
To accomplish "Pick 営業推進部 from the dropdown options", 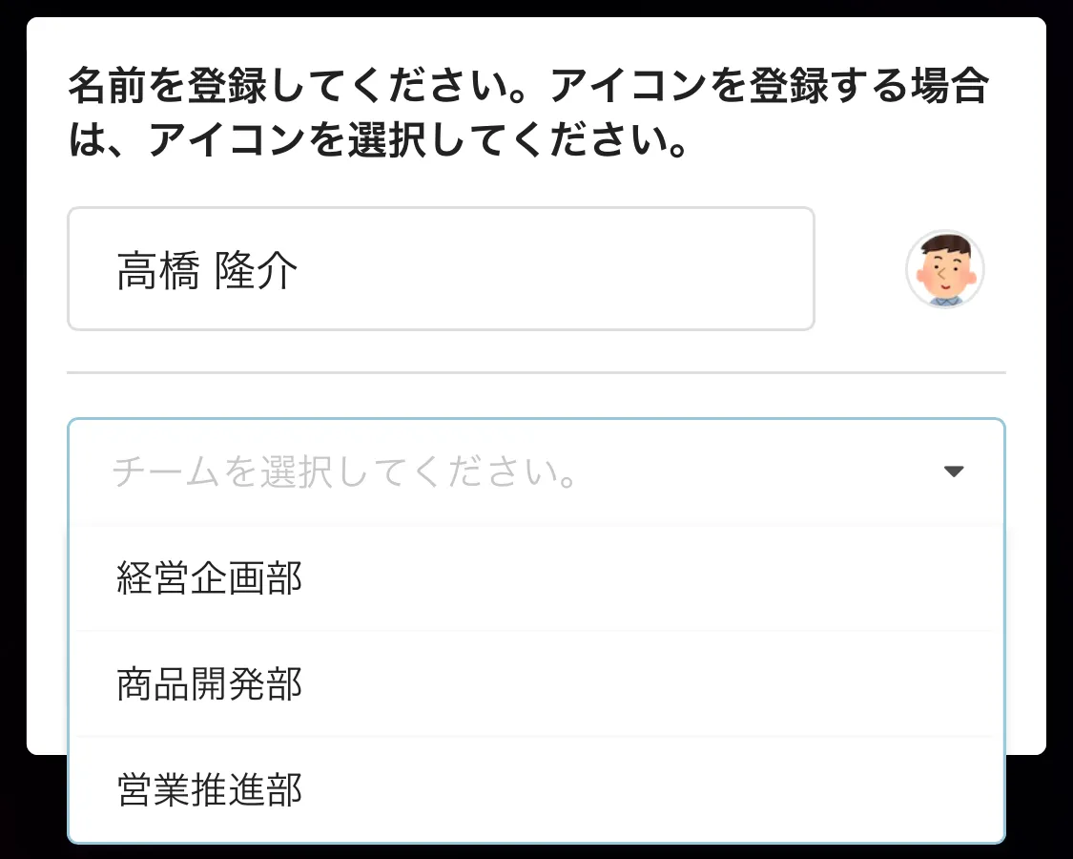I will (x=209, y=790).
